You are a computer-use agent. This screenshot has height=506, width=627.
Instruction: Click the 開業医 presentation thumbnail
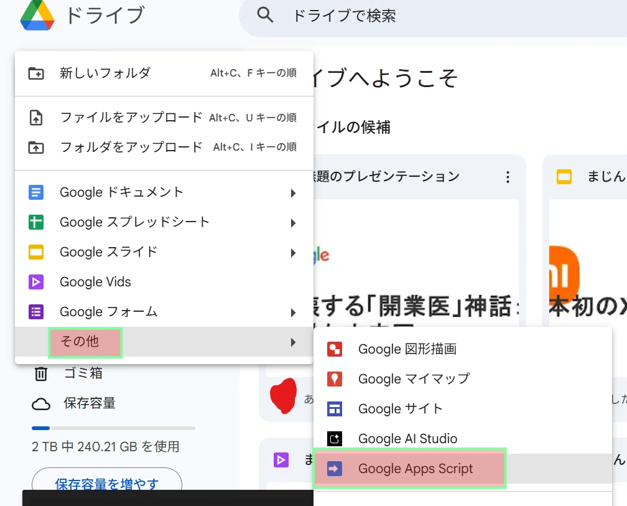(416, 264)
